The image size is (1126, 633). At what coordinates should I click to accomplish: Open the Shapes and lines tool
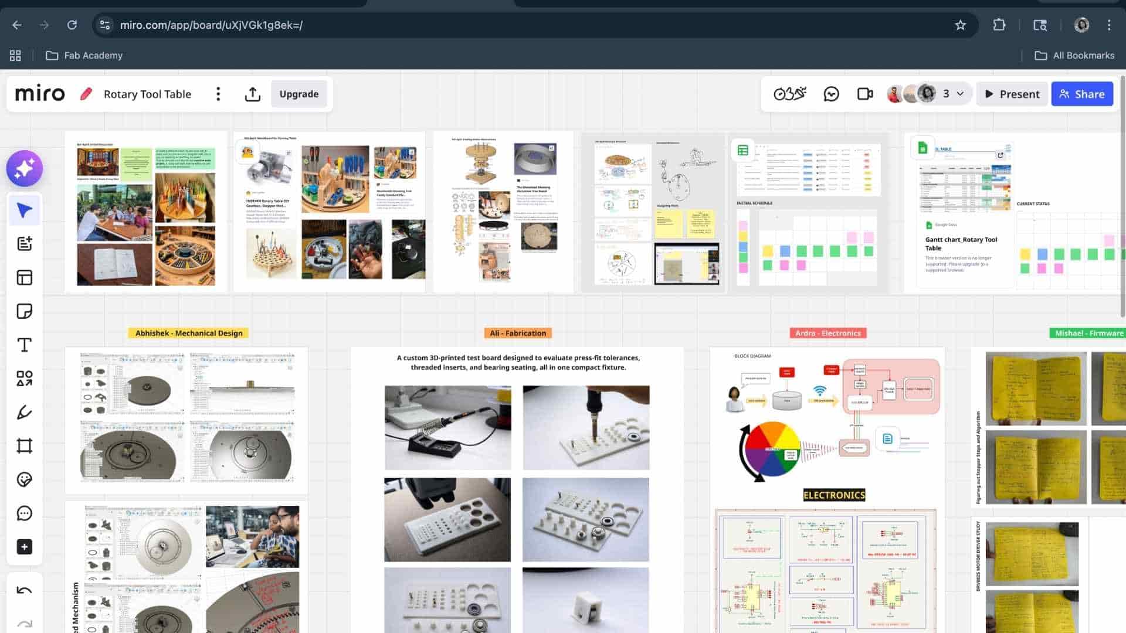coord(24,379)
